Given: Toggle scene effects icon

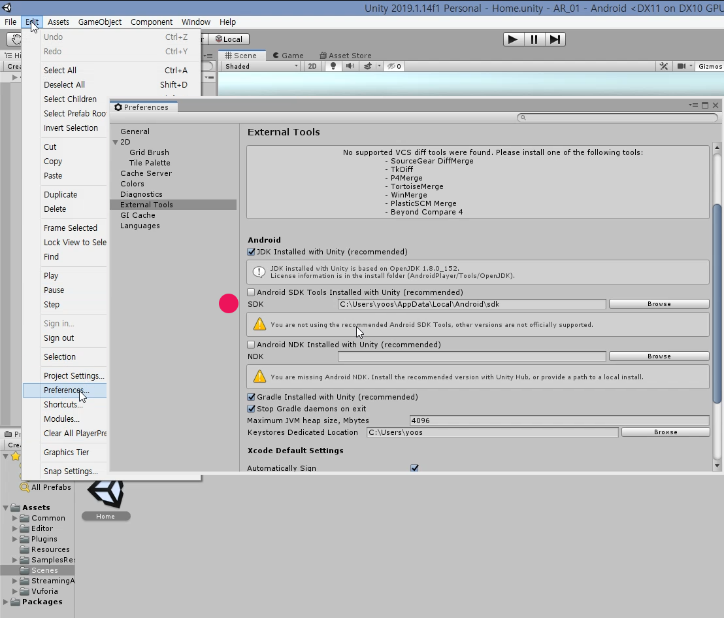Looking at the screenshot, I should coord(367,66).
